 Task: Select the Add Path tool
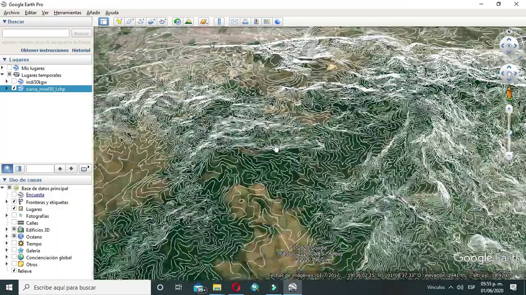[141, 22]
